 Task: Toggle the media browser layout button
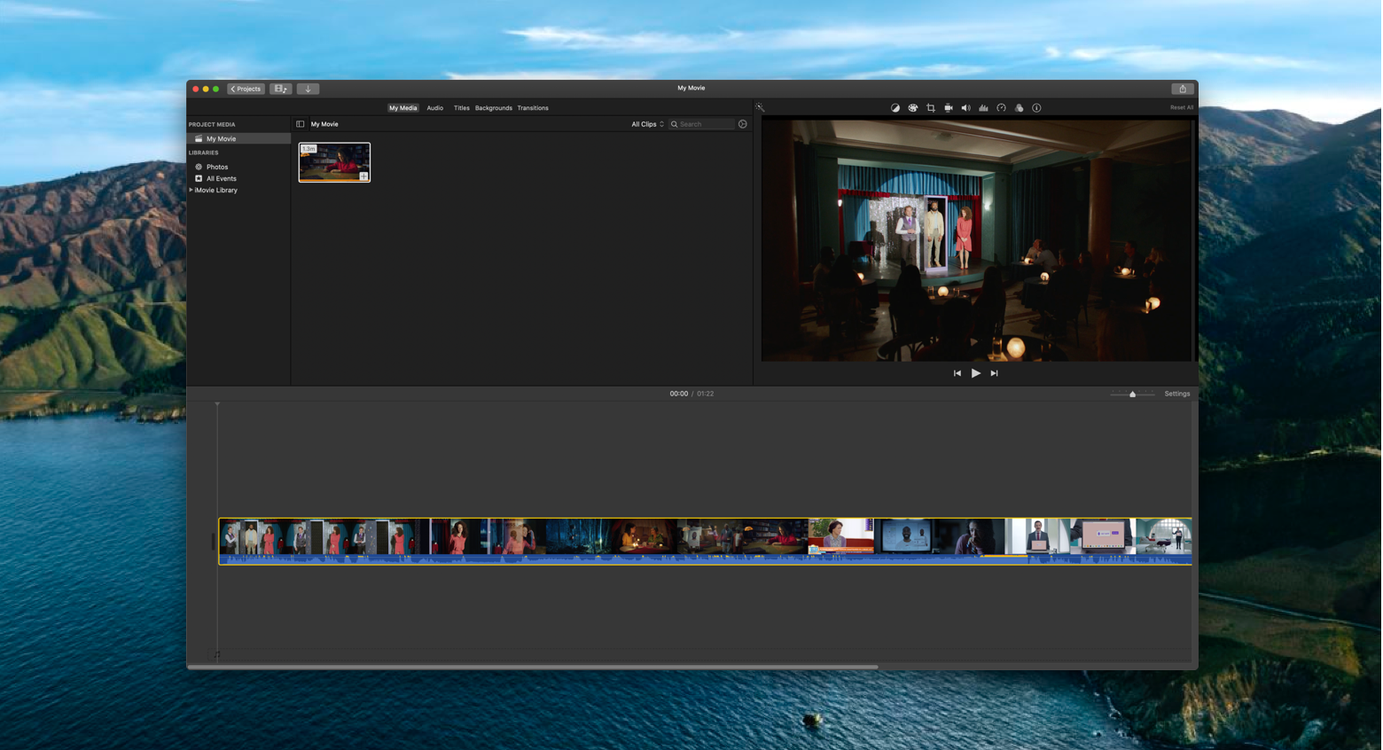281,89
